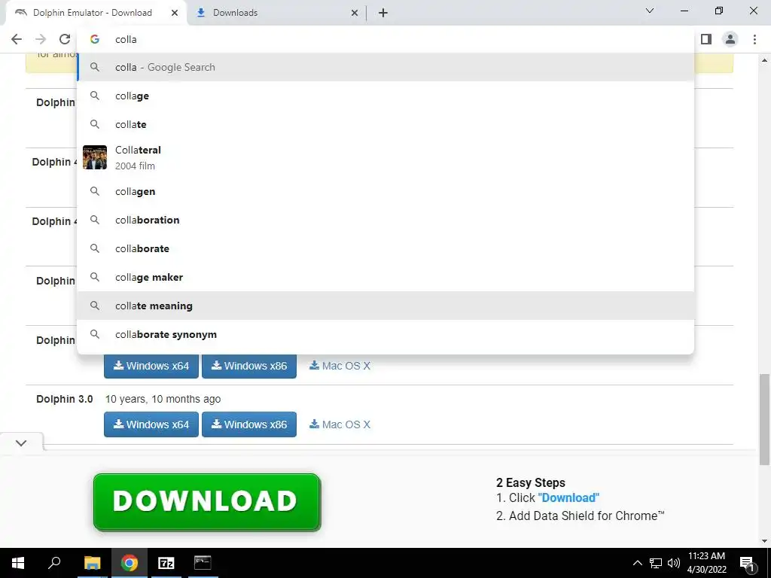The height and width of the screenshot is (578, 771).
Task: Click the scrollbar up arrow
Action: 764,60
